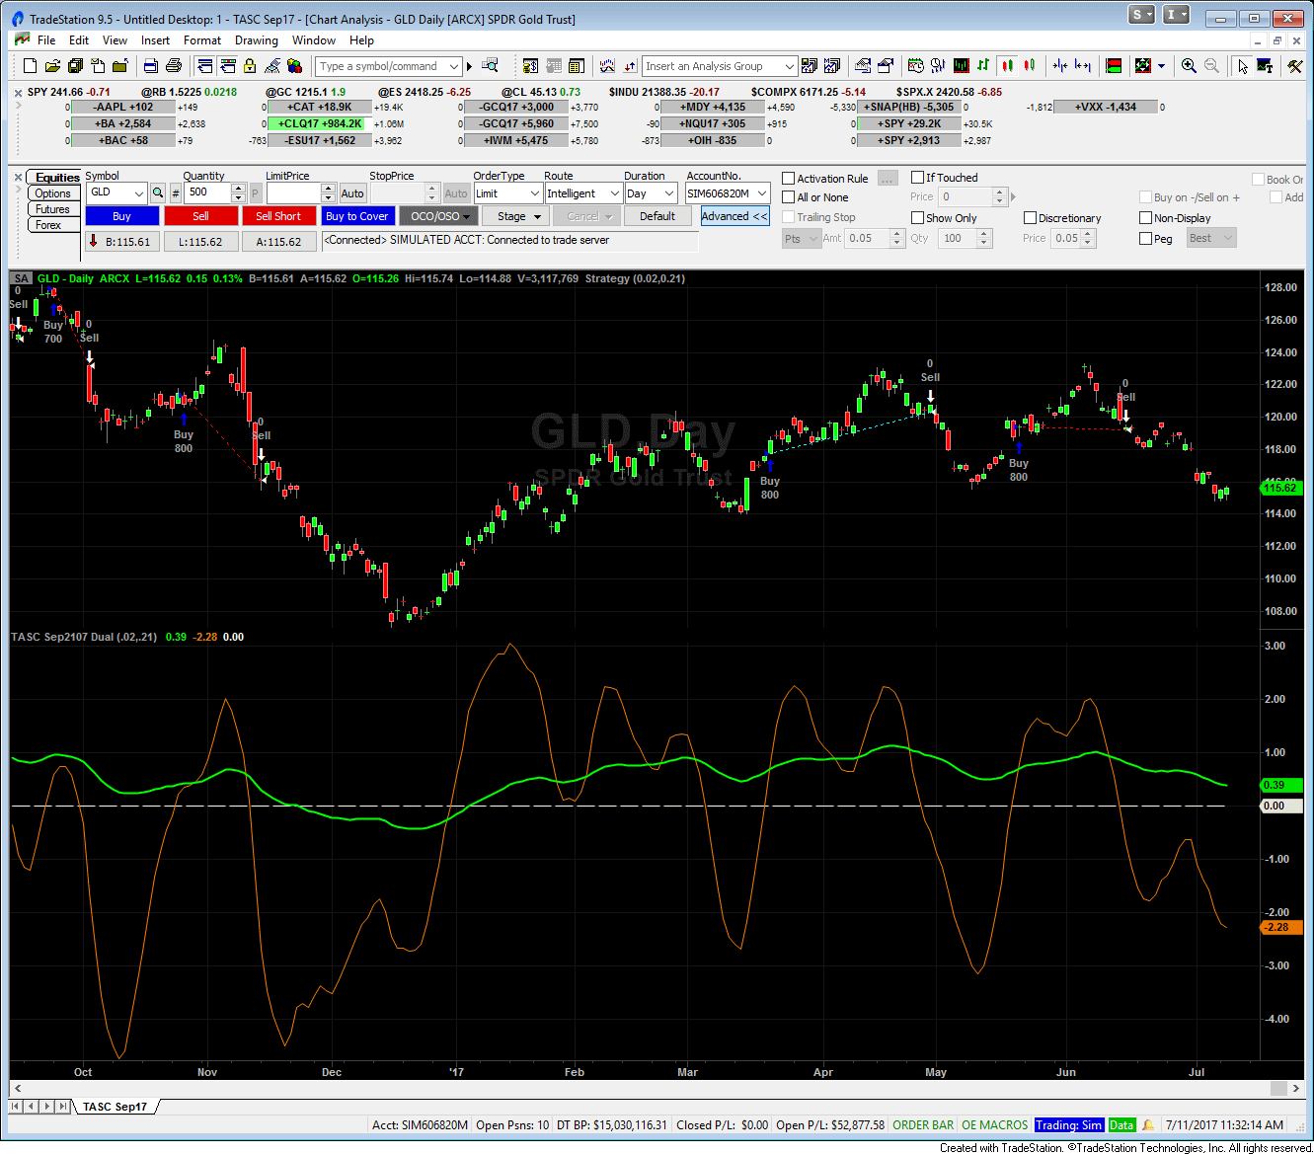Open the Format menu
The image size is (1314, 1154).
[201, 40]
